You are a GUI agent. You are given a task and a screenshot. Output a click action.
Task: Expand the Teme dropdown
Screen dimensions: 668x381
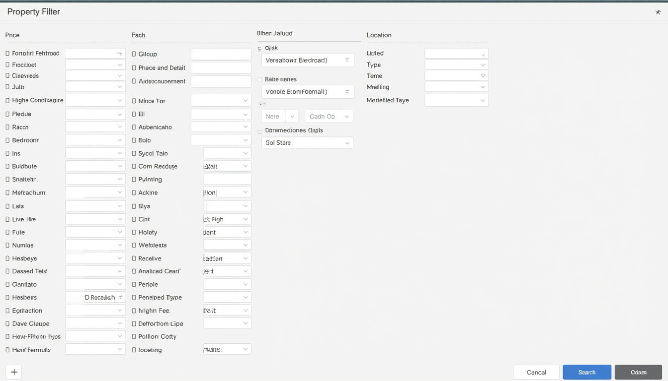point(457,76)
